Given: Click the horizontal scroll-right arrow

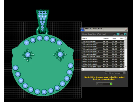Looking at the screenshot, I should (x=123, y=69).
